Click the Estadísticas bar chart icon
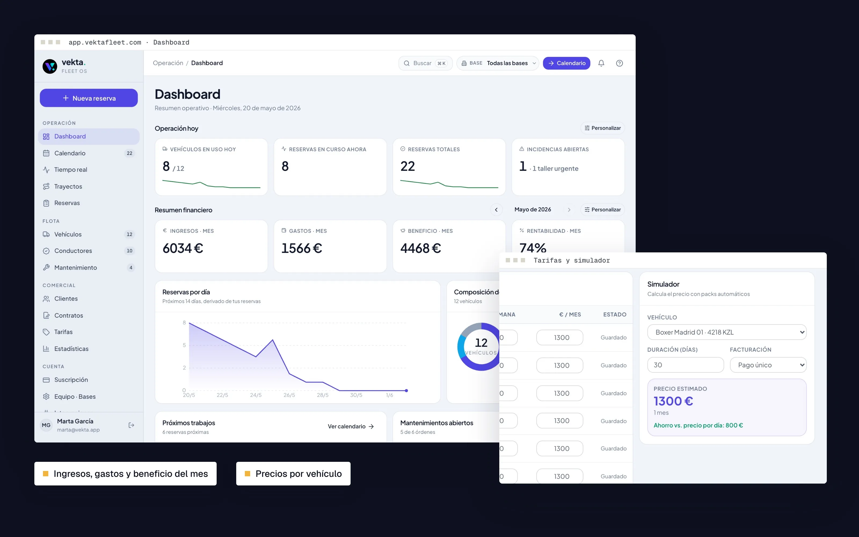 point(46,349)
